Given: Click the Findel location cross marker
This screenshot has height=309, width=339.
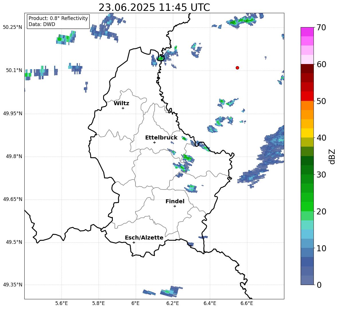Looking at the screenshot, I should pos(175,206).
